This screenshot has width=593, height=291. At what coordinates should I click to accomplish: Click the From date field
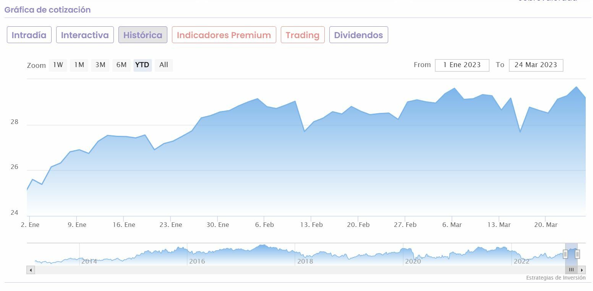462,65
